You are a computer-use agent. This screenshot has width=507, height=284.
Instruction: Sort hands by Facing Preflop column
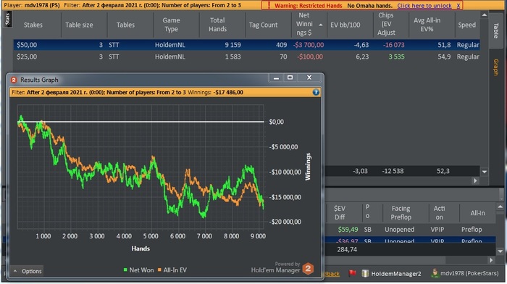pyautogui.click(x=401, y=212)
